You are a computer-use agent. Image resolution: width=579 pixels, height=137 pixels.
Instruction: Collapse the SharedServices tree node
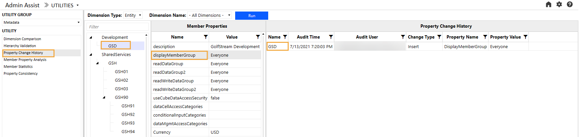click(x=91, y=55)
